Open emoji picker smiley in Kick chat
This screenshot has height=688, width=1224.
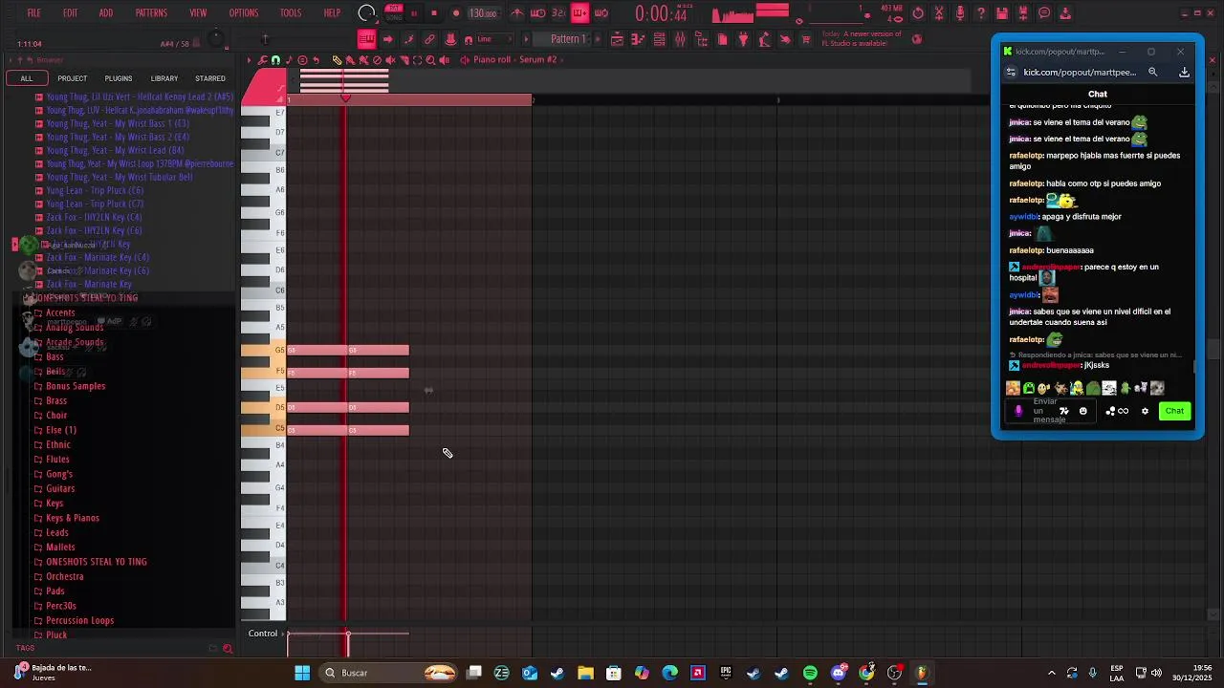pyautogui.click(x=1083, y=411)
